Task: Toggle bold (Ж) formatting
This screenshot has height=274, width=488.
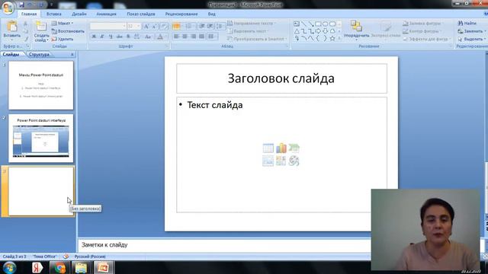Action: [94, 37]
